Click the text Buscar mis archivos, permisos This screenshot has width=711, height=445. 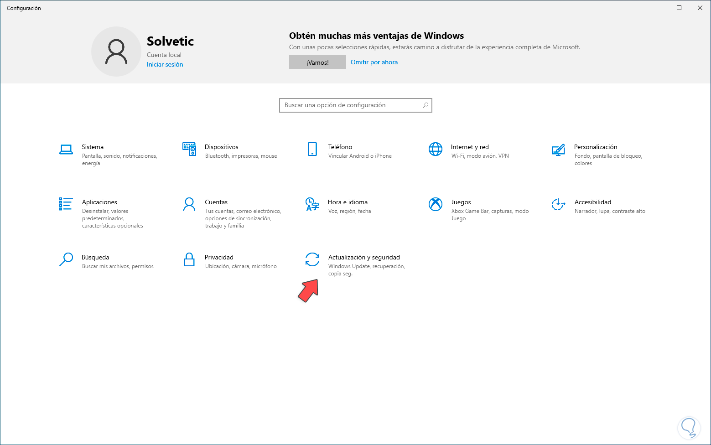[118, 266]
